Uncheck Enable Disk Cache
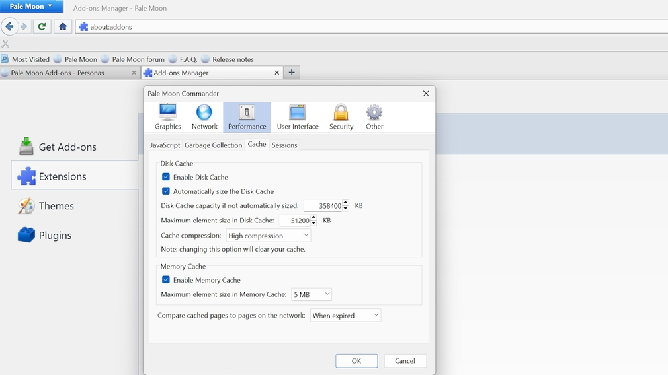This screenshot has height=375, width=668. coord(166,177)
